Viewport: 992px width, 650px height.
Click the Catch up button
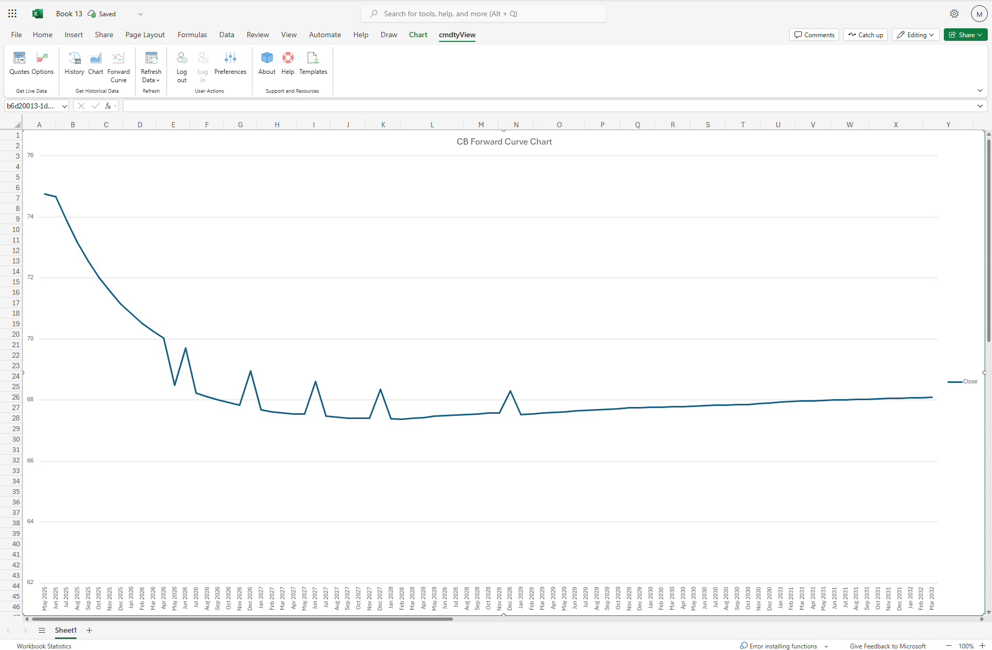[865, 35]
